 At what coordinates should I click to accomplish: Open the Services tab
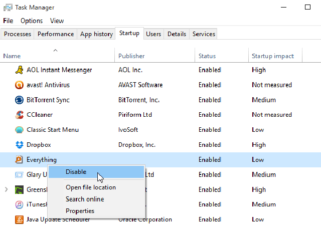click(x=204, y=34)
